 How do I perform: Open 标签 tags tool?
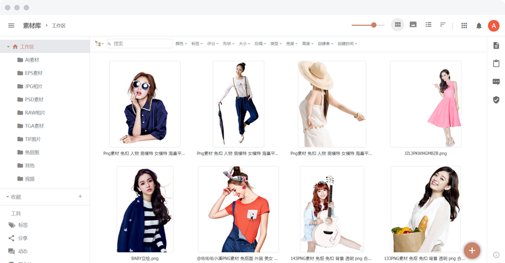click(18, 225)
